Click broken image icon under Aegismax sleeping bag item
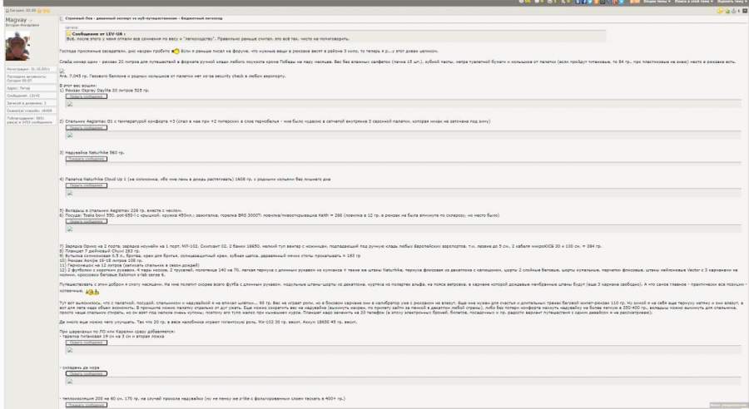The width and height of the screenshot is (749, 409). tap(70, 135)
